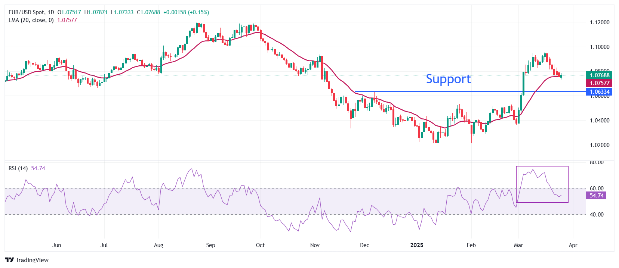Click the purple 54.74 RSI value tag
Image resolution: width=619 pixels, height=268 pixels.
596,196
